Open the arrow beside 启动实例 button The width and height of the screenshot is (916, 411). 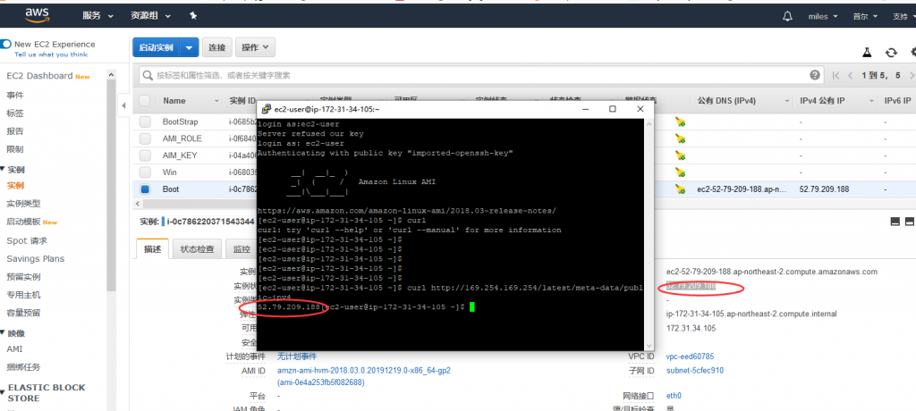[190, 47]
